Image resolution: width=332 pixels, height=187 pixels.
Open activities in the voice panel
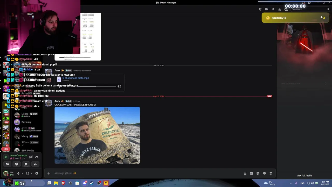click(26, 164)
